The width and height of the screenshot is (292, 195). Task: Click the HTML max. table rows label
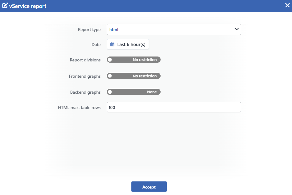click(79, 107)
